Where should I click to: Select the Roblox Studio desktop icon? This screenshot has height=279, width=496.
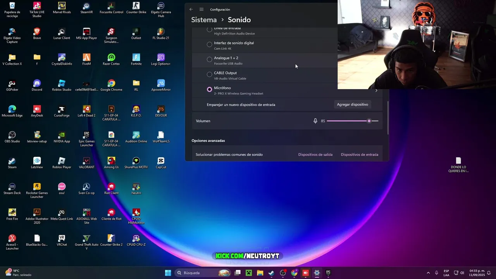62,85
